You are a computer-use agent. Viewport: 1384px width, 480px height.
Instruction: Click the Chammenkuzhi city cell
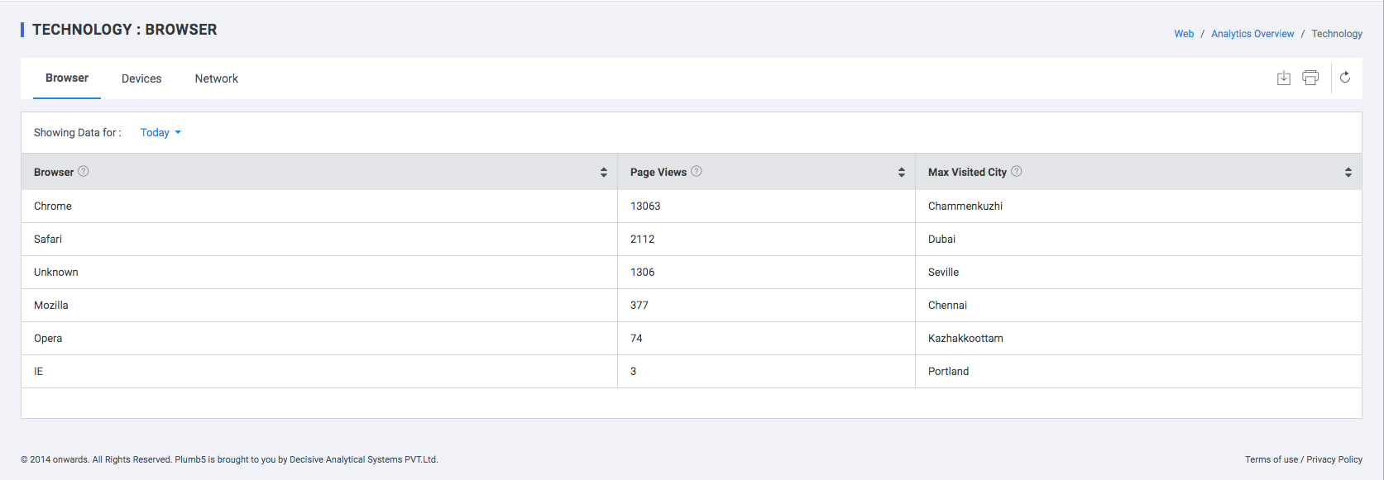(965, 206)
